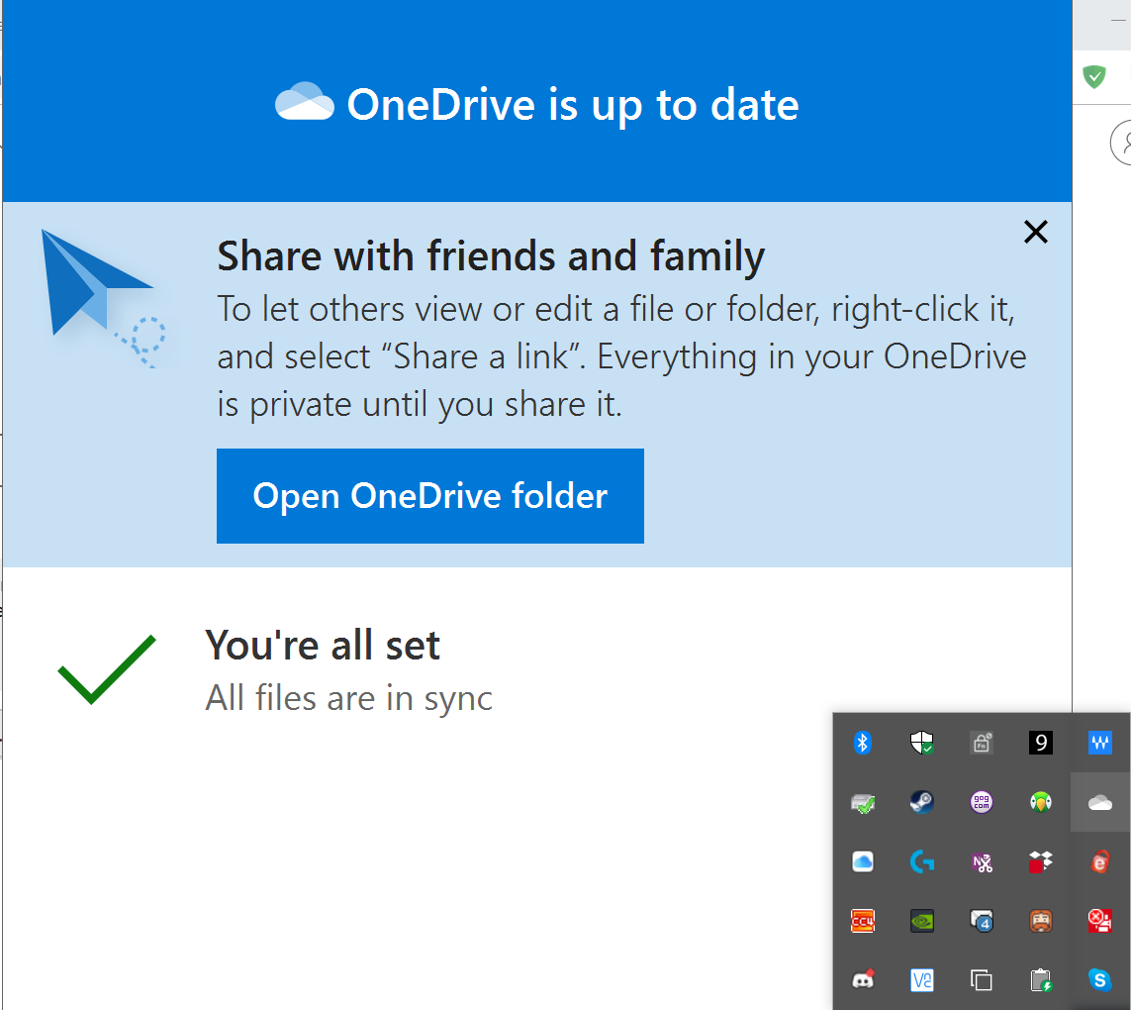Open Bluetooth devices from the system tray
Viewport: 1131px width, 1010px height.
(x=863, y=743)
